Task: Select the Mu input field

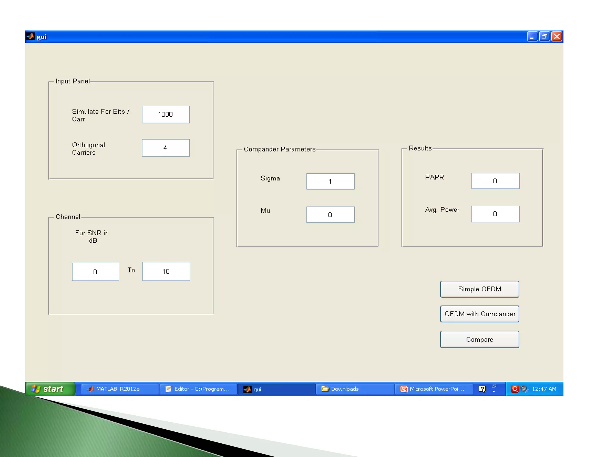Action: (x=330, y=215)
